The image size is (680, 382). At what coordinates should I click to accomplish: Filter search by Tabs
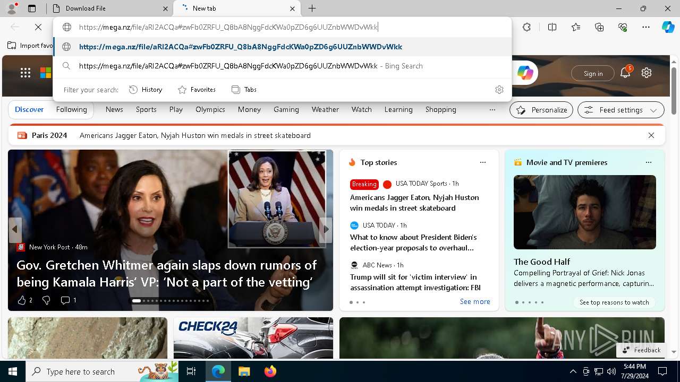244,90
